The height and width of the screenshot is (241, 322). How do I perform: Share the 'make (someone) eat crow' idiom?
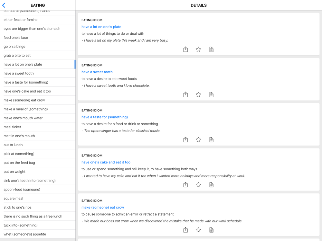(185, 230)
